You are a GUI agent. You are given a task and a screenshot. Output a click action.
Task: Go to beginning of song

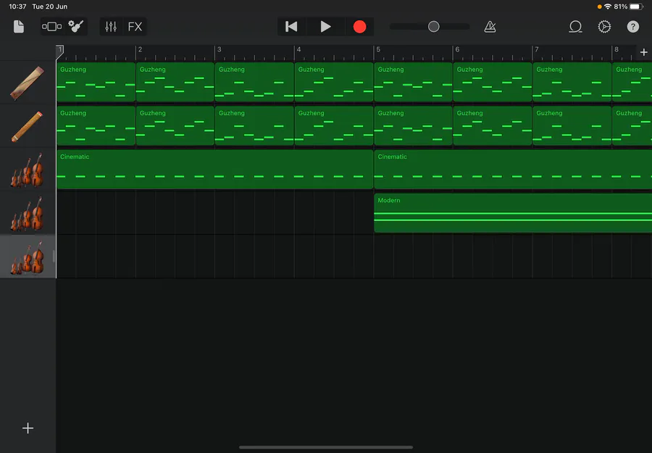pyautogui.click(x=291, y=27)
